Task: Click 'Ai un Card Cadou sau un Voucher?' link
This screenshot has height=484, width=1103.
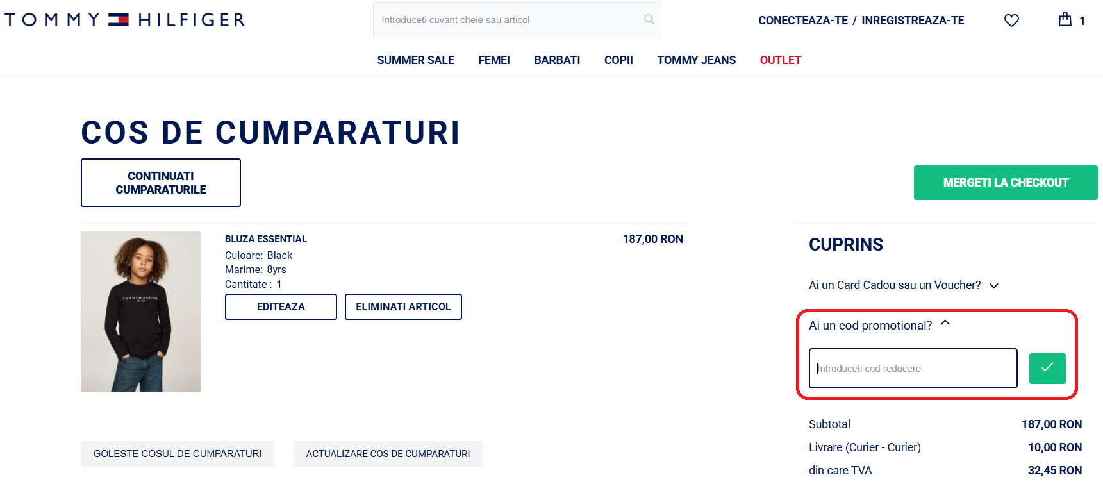Action: (x=894, y=285)
